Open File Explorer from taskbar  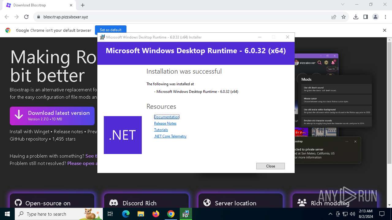141,214
